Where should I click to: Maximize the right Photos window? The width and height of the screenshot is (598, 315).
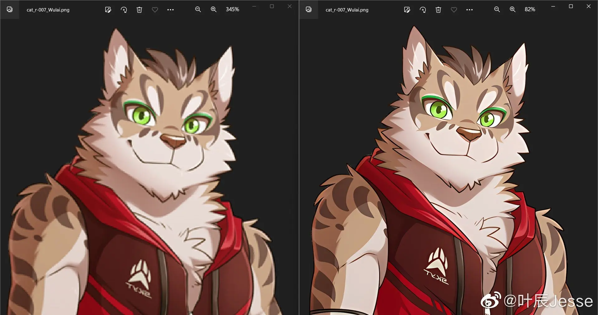pos(571,6)
